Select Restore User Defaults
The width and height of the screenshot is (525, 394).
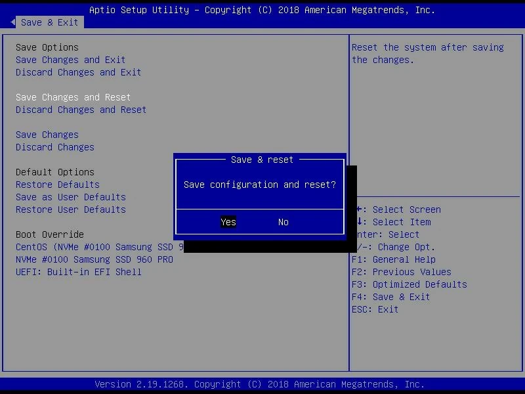coord(70,209)
